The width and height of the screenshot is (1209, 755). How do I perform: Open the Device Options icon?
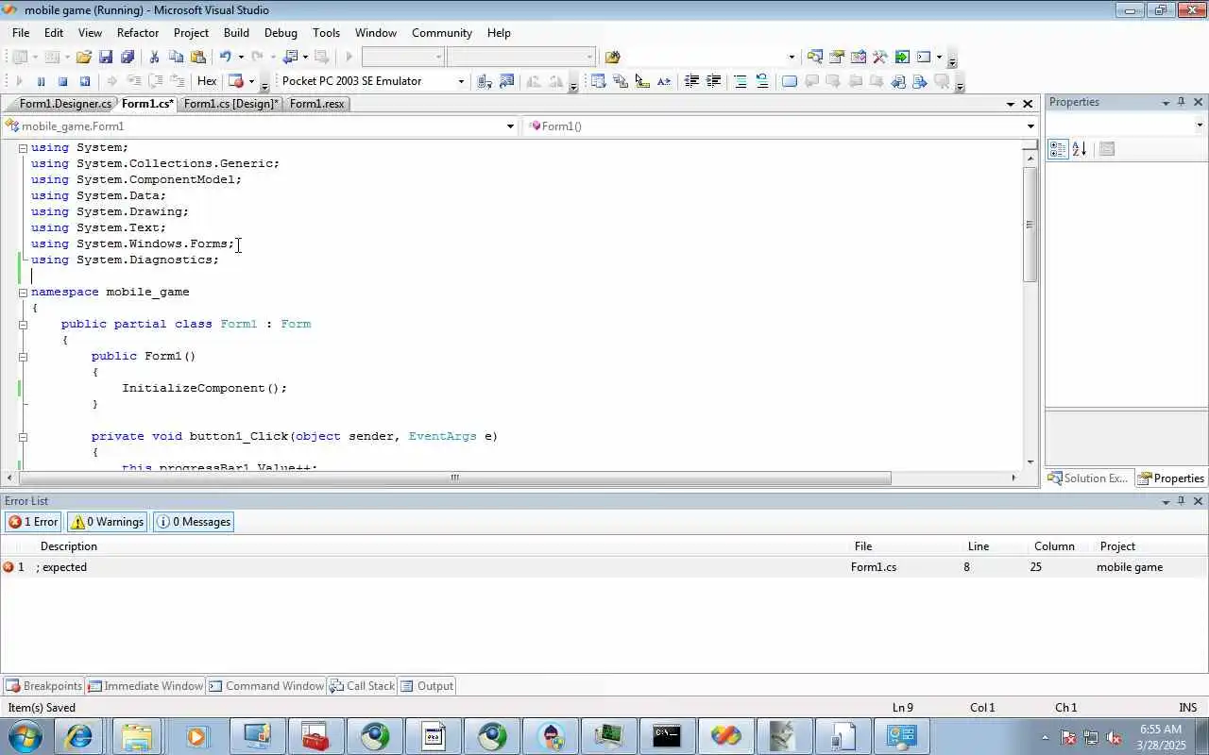coord(506,81)
